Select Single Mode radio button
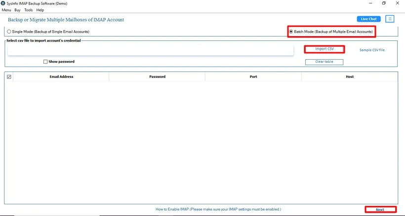 point(9,32)
